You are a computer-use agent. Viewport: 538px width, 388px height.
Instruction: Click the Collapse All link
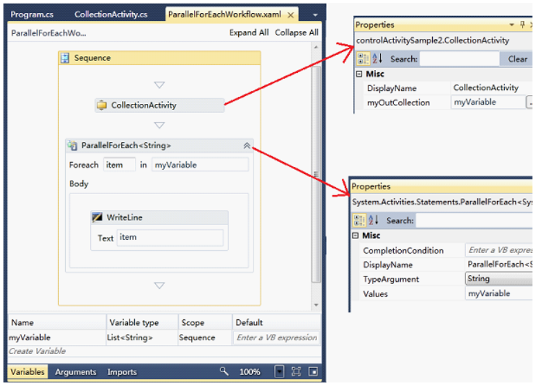coord(297,33)
